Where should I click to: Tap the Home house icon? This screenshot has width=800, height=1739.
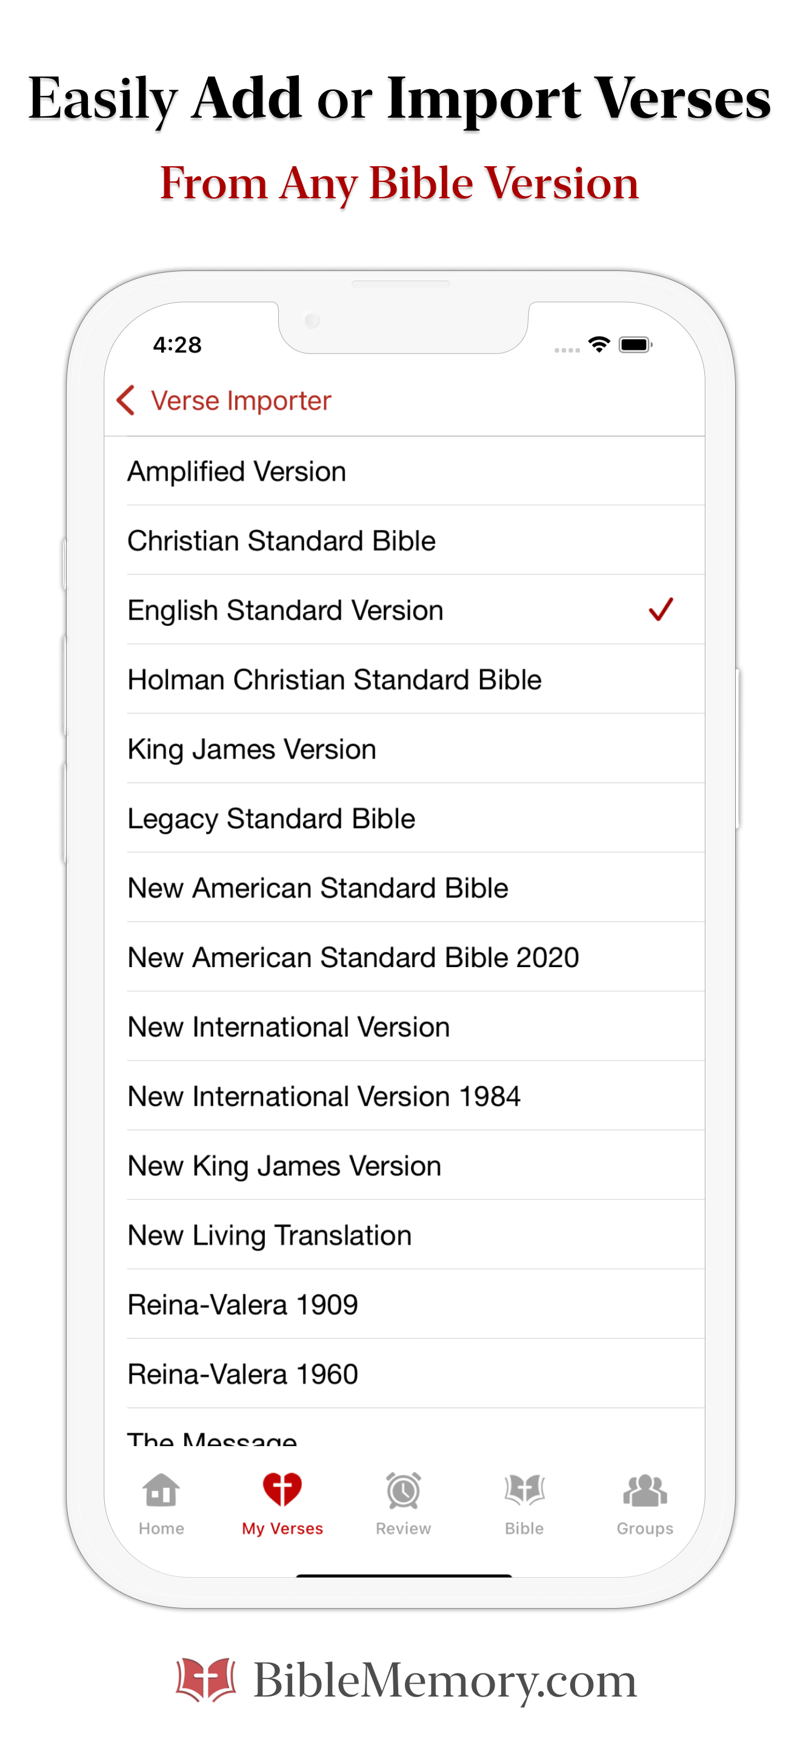coord(161,1490)
